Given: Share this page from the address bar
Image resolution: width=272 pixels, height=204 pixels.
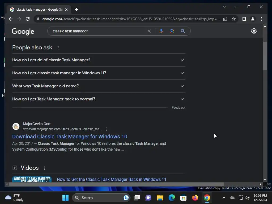Looking at the screenshot, I should (225, 19).
